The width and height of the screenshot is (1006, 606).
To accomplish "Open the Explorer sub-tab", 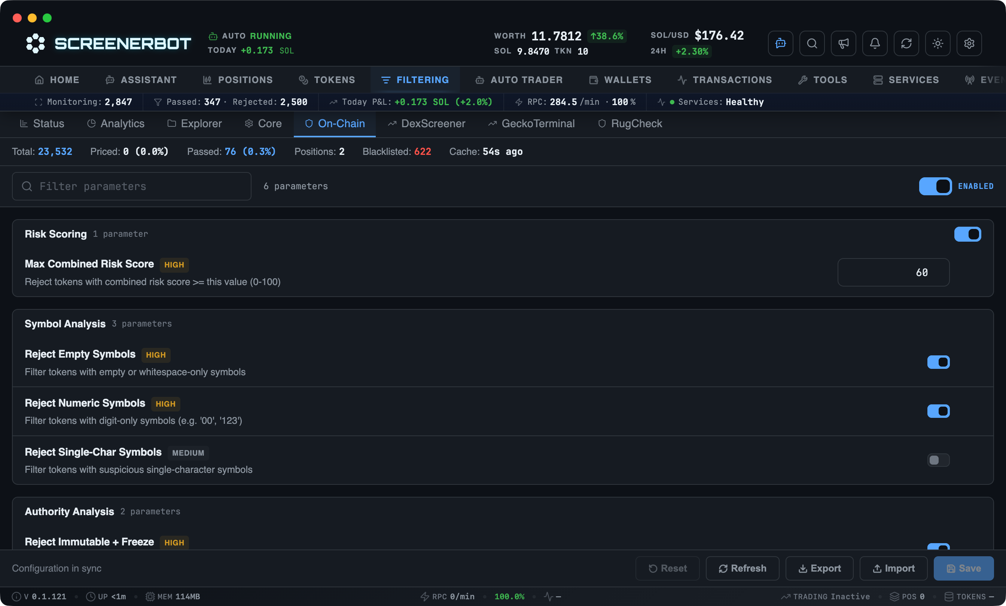I will coord(195,124).
